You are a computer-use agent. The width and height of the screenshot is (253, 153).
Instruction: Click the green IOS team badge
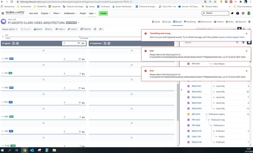pos(10,73)
